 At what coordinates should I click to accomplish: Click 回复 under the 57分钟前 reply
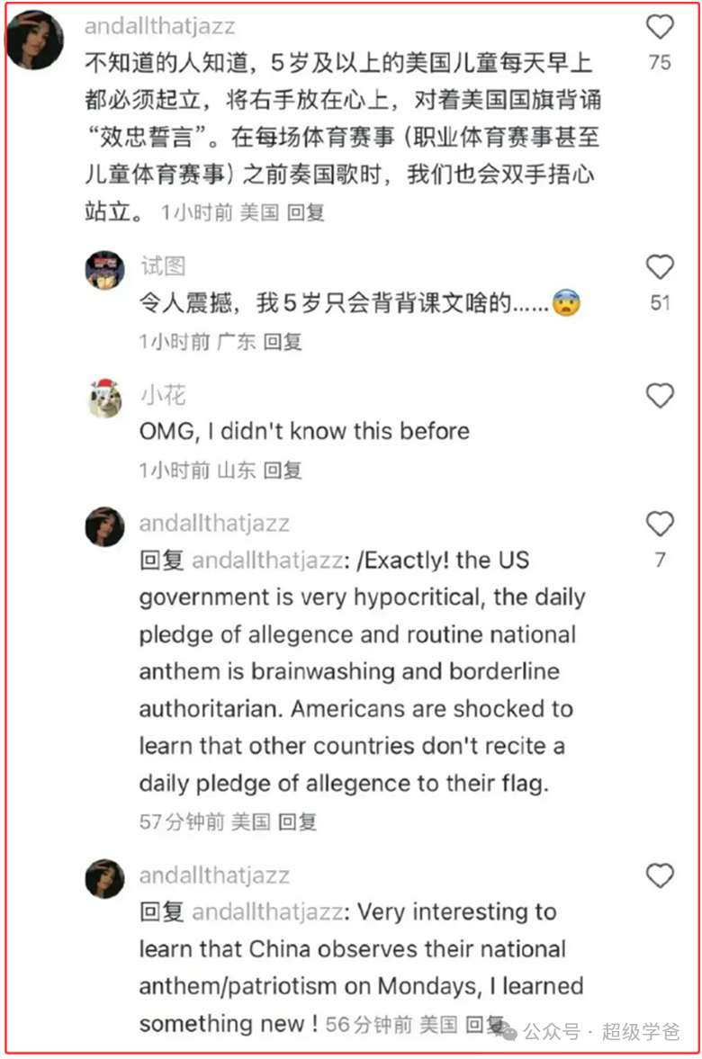(298, 822)
